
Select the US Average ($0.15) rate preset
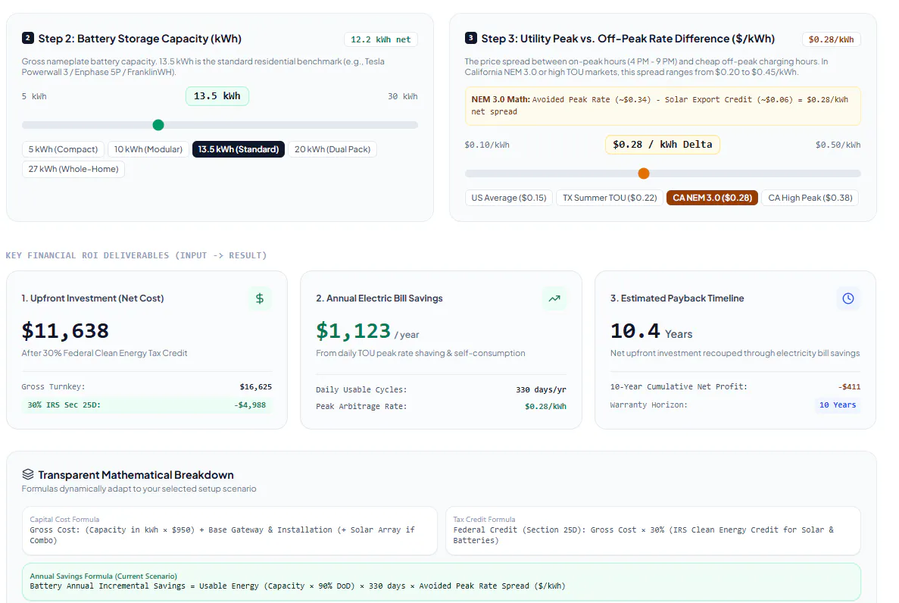pos(509,198)
